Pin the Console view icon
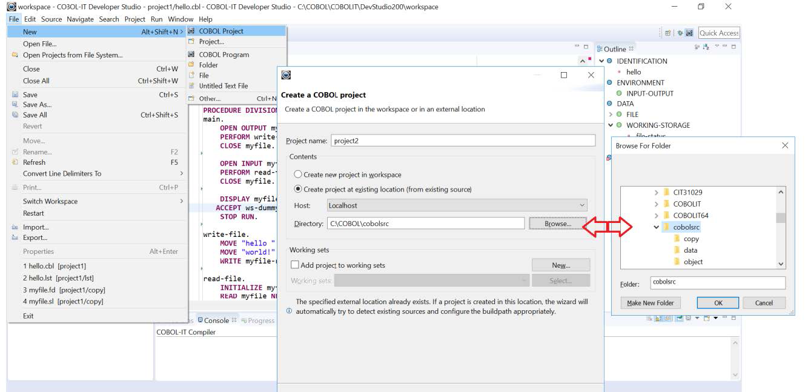The height and width of the screenshot is (392, 805). click(667, 321)
